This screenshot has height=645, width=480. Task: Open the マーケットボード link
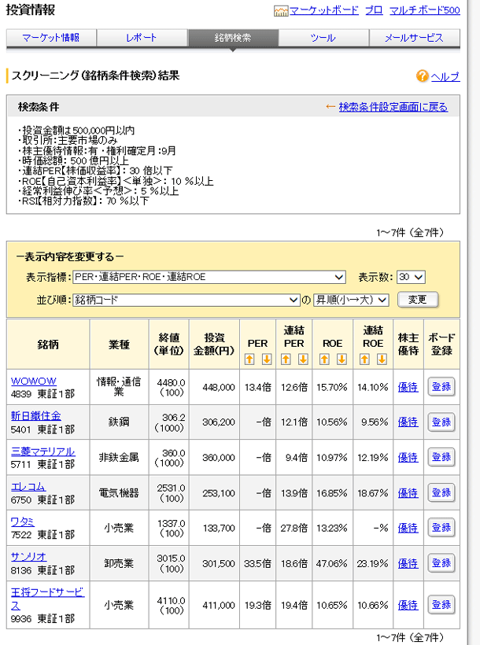(324, 10)
